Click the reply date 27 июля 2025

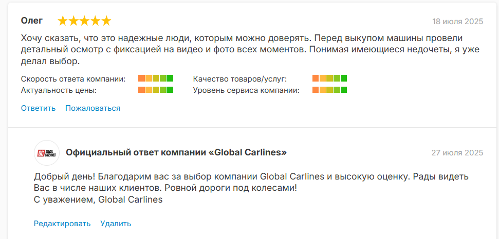coord(457,153)
